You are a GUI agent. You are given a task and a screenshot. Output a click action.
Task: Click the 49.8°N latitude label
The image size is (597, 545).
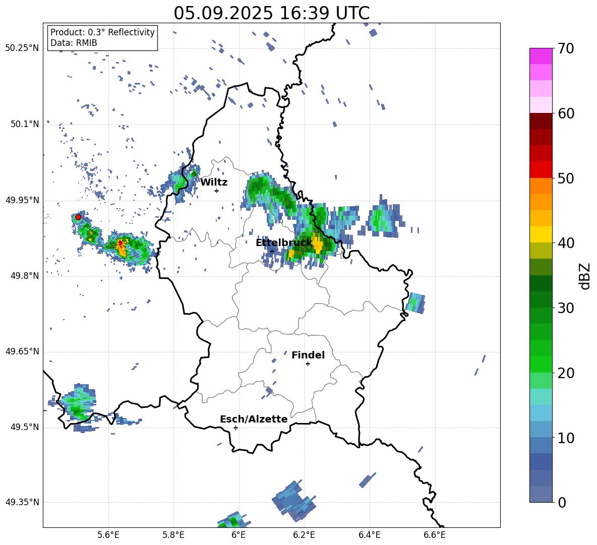pos(25,276)
